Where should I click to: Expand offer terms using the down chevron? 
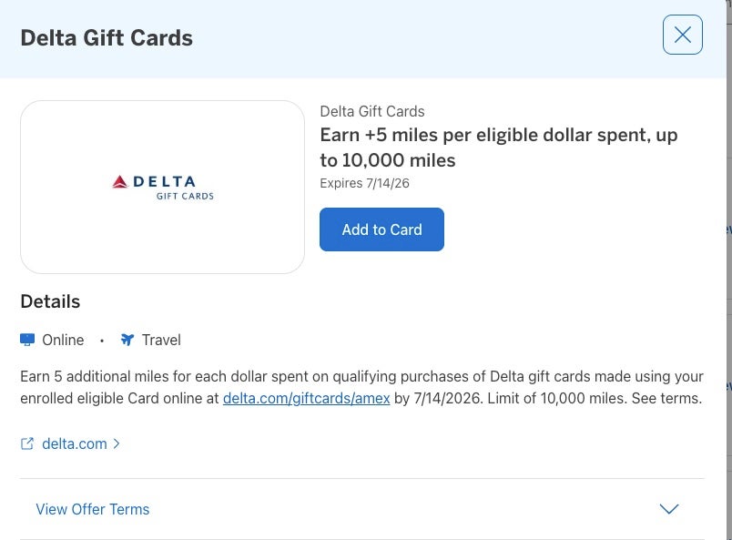pos(668,509)
